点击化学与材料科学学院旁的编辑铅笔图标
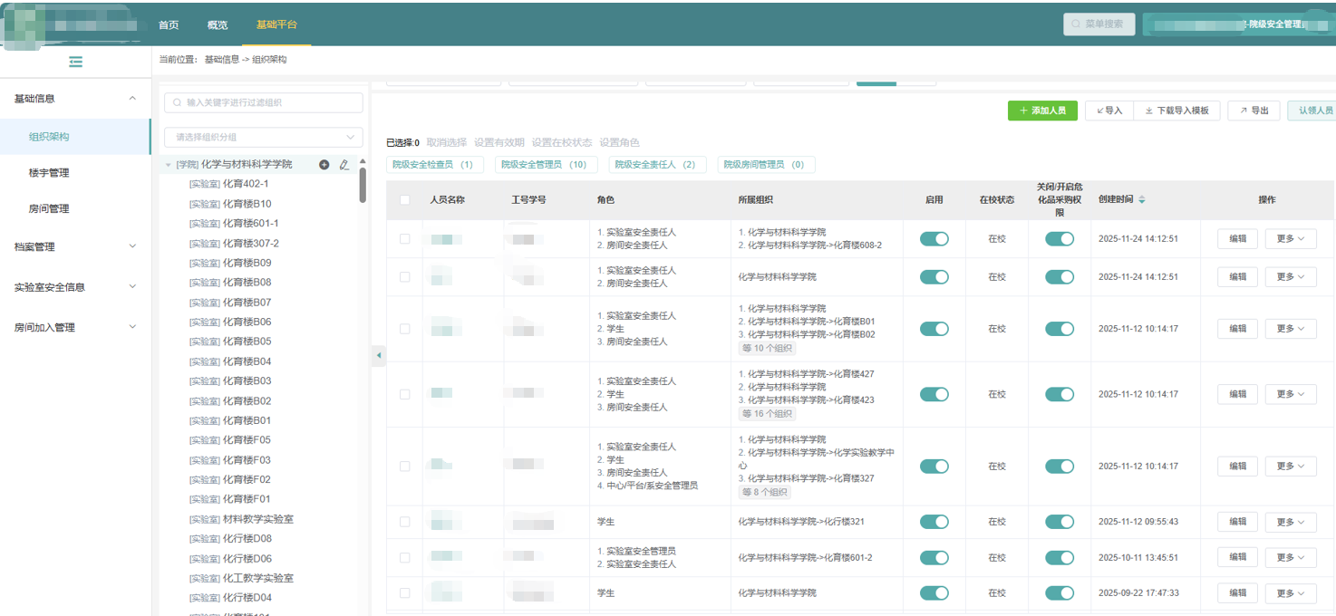This screenshot has width=1336, height=616. click(344, 164)
